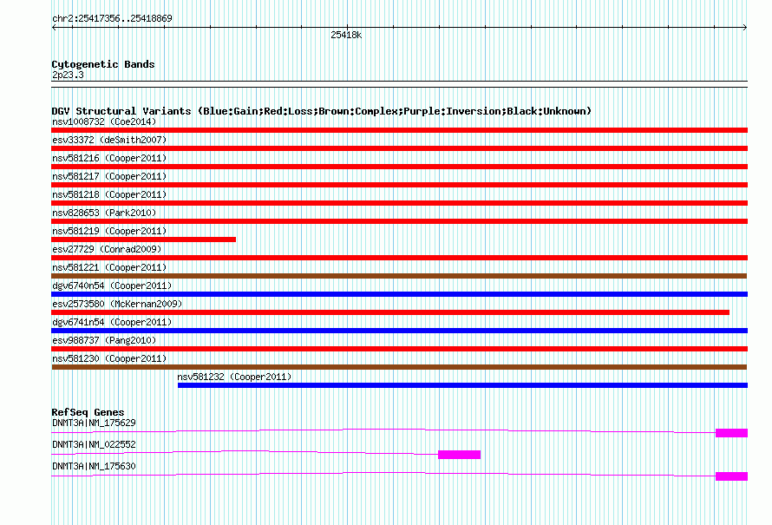Click the red bar under esv988737
The height and width of the screenshot is (525, 772).
coord(399,349)
